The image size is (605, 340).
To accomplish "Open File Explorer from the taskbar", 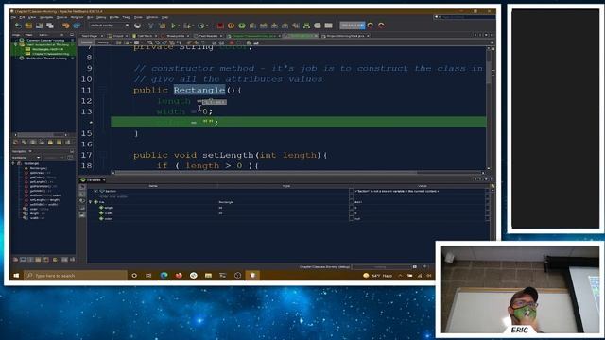I will (x=208, y=275).
